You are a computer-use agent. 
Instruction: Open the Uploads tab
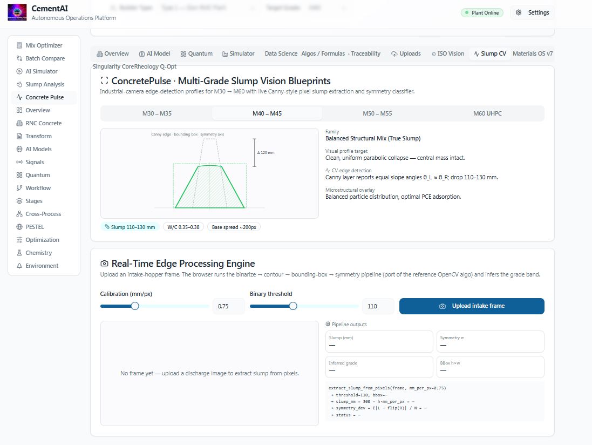click(x=406, y=53)
